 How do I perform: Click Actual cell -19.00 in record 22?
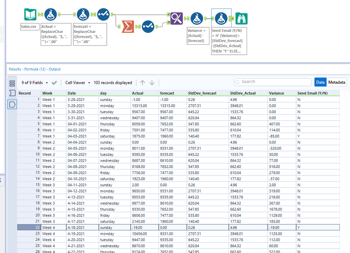(145, 227)
